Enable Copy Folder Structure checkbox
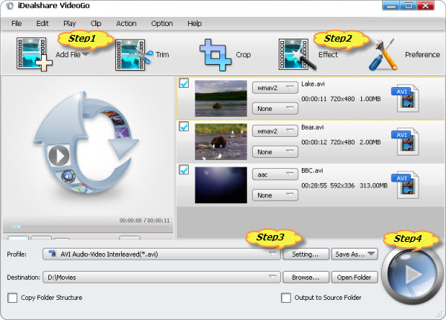446x320 pixels. pyautogui.click(x=12, y=298)
